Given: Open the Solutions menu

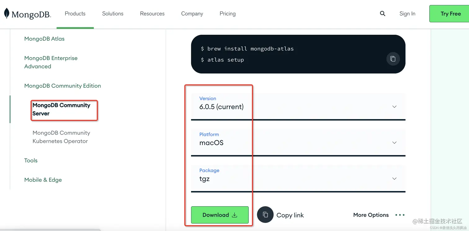Looking at the screenshot, I should coord(113,14).
